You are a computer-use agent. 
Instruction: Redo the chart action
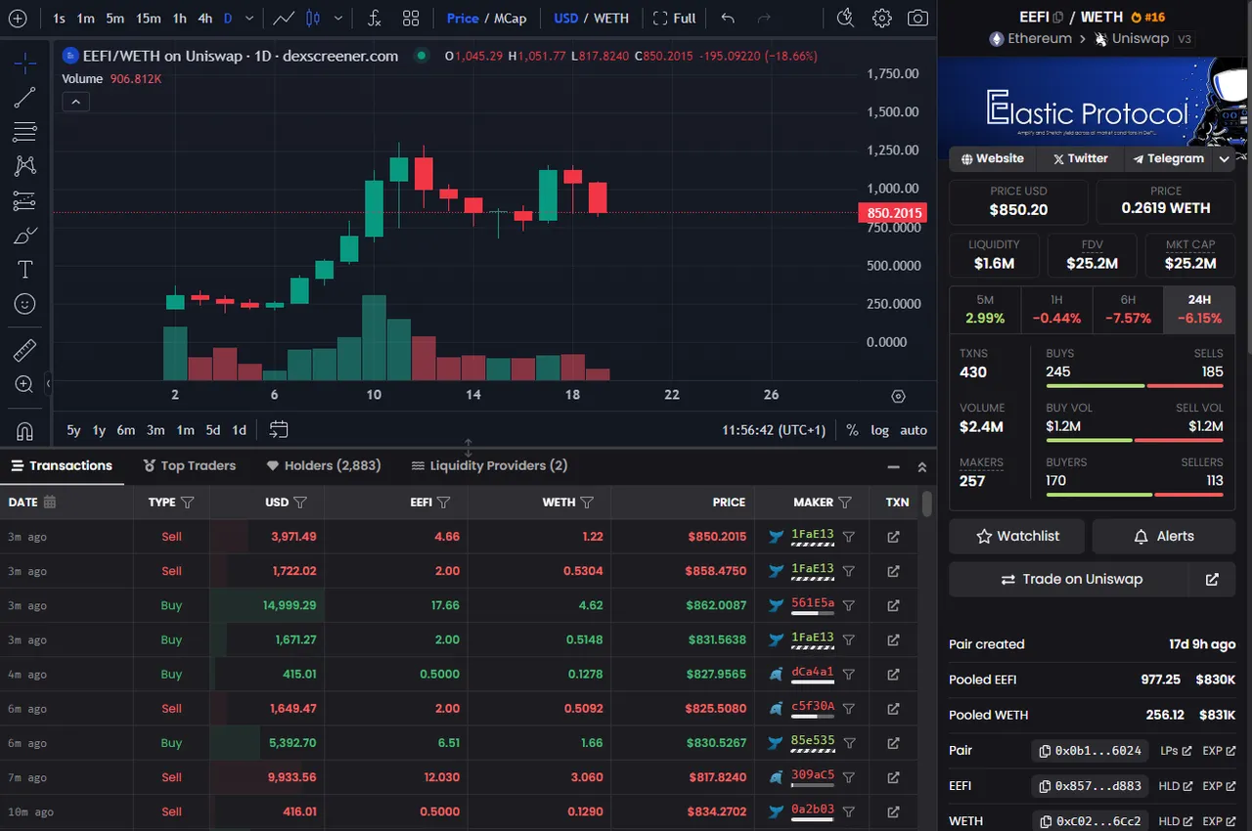coord(764,18)
